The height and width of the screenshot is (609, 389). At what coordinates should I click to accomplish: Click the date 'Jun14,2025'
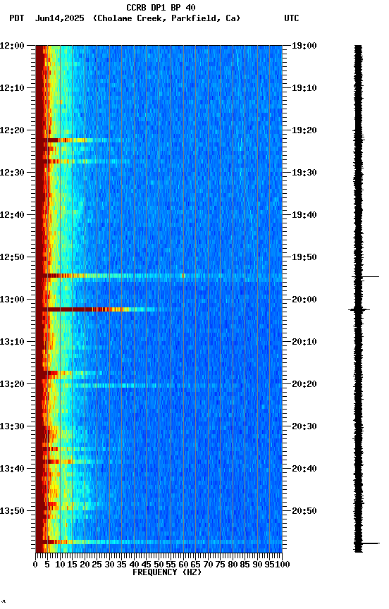click(59, 18)
